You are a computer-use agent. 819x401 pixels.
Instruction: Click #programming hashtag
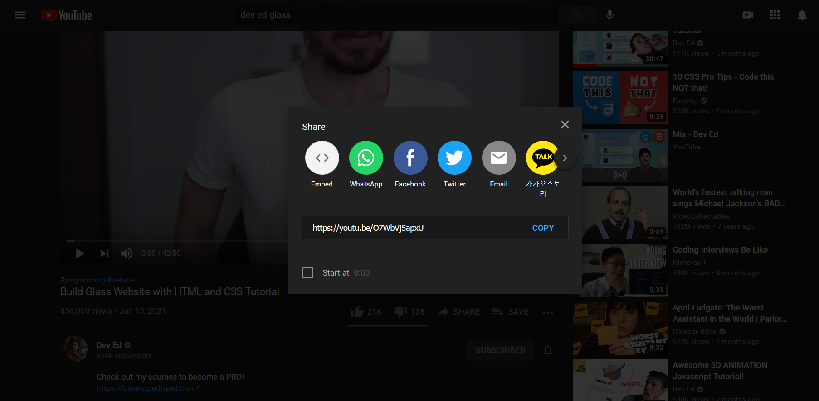click(x=83, y=280)
